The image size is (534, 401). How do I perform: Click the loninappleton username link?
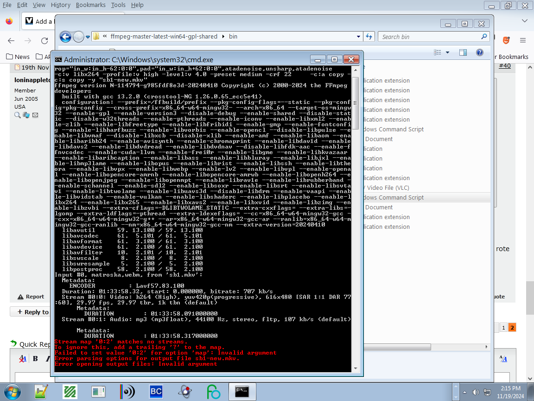[x=32, y=80]
